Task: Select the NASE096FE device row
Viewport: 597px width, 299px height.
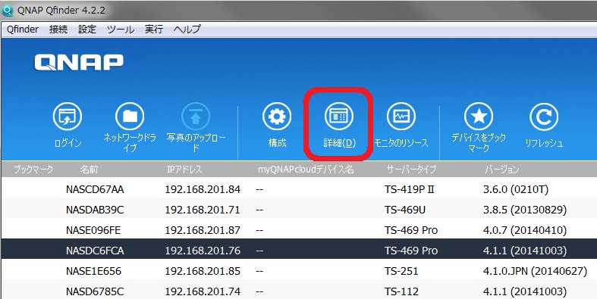Action: click(299, 230)
